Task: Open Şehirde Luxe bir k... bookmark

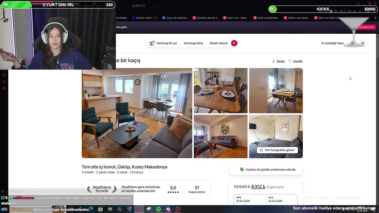Action: point(206,18)
